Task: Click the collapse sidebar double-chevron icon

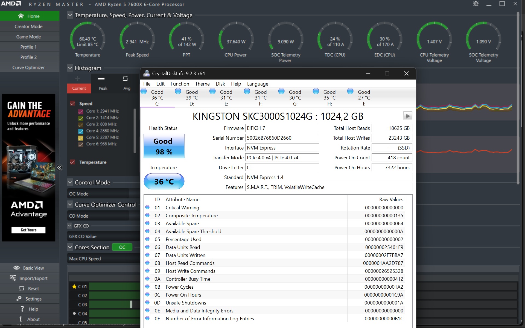Action: coord(59,168)
